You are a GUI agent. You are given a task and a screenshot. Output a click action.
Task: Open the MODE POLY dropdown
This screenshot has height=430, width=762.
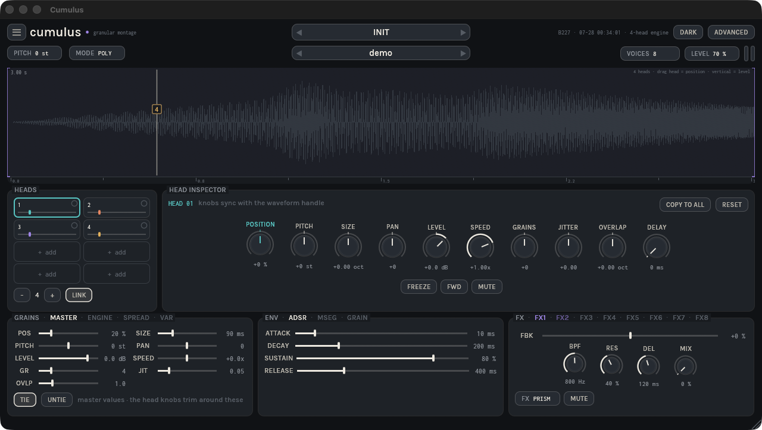pyautogui.click(x=97, y=53)
